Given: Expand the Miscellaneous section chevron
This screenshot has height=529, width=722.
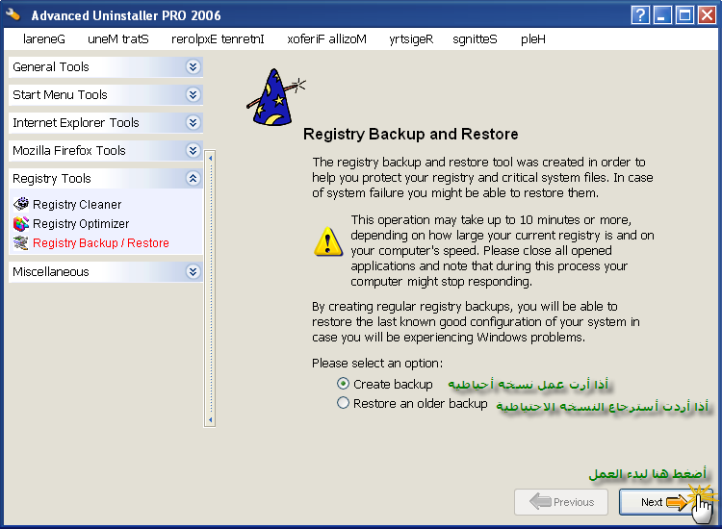Looking at the screenshot, I should (193, 271).
